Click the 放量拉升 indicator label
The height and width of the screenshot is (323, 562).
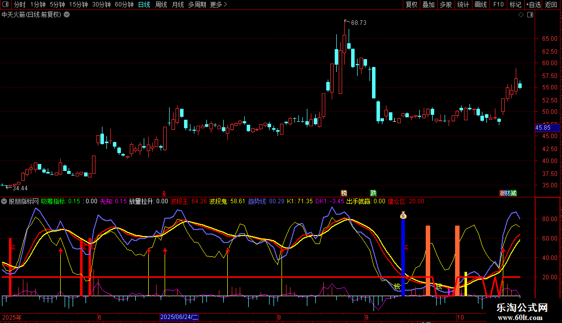[x=148, y=201]
